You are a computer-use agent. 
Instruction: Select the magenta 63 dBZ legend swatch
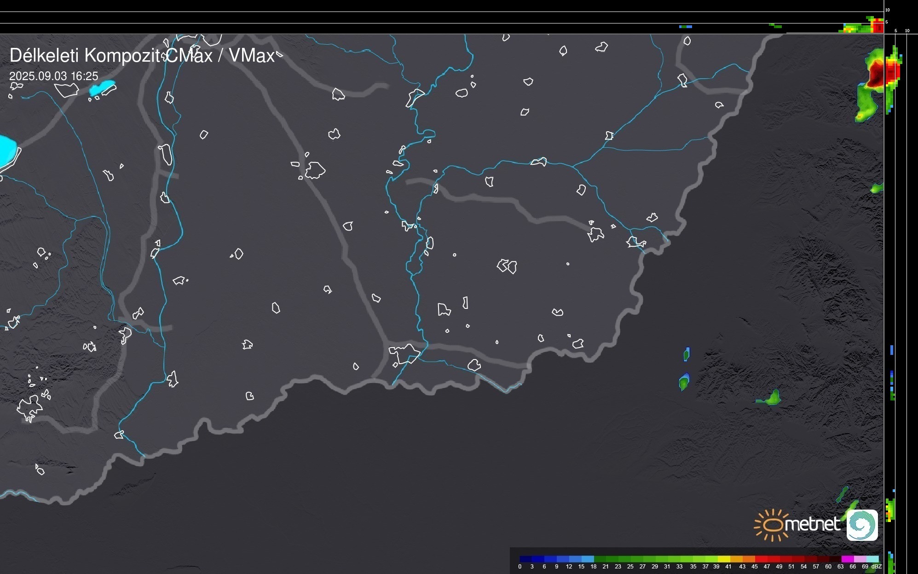pyautogui.click(x=847, y=559)
